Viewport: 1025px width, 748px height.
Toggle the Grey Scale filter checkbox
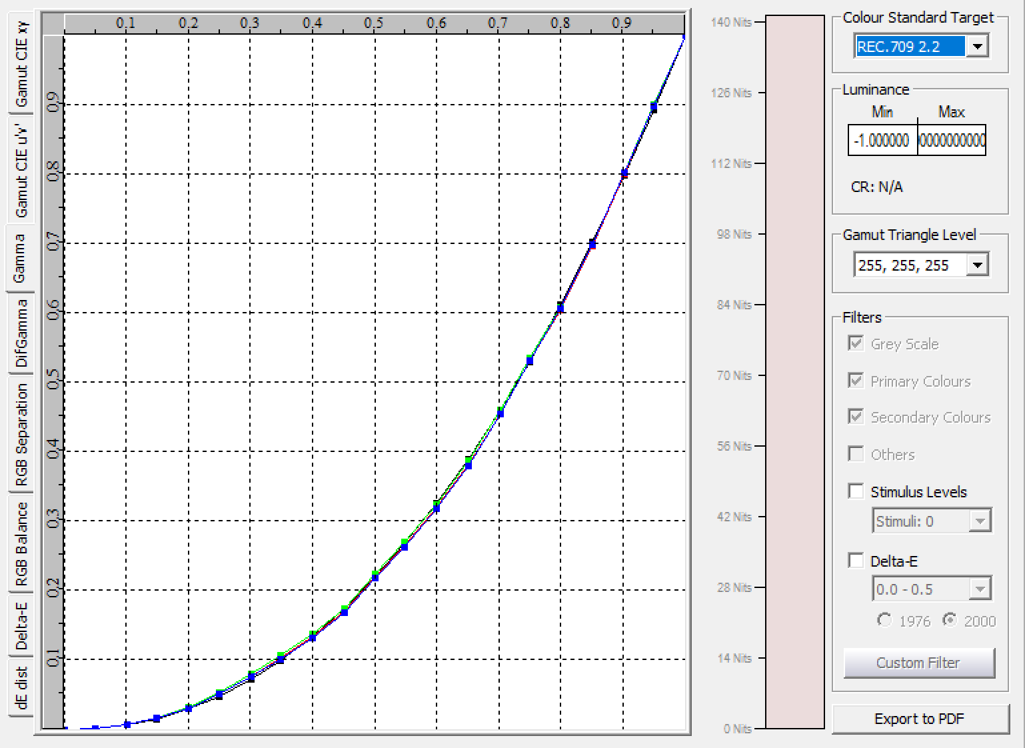(x=856, y=343)
